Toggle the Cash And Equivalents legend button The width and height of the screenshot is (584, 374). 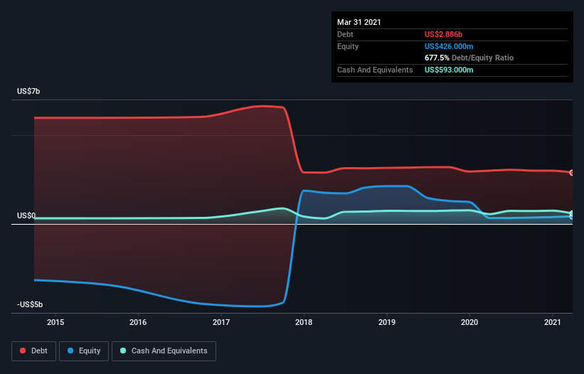[x=164, y=351]
